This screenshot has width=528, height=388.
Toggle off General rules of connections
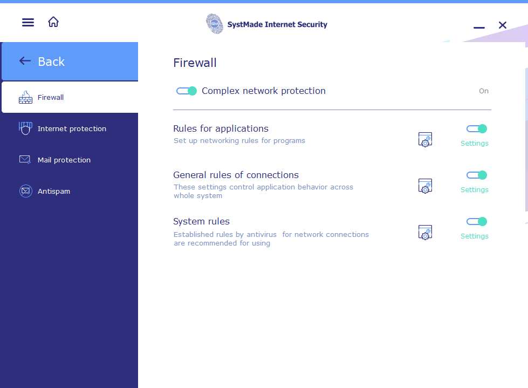coord(476,175)
